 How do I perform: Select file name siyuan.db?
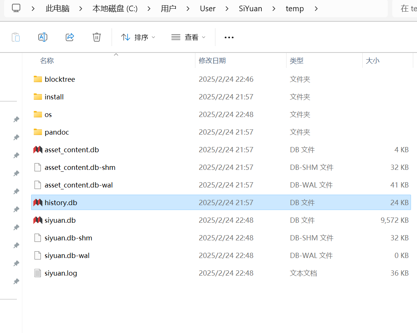click(60, 220)
